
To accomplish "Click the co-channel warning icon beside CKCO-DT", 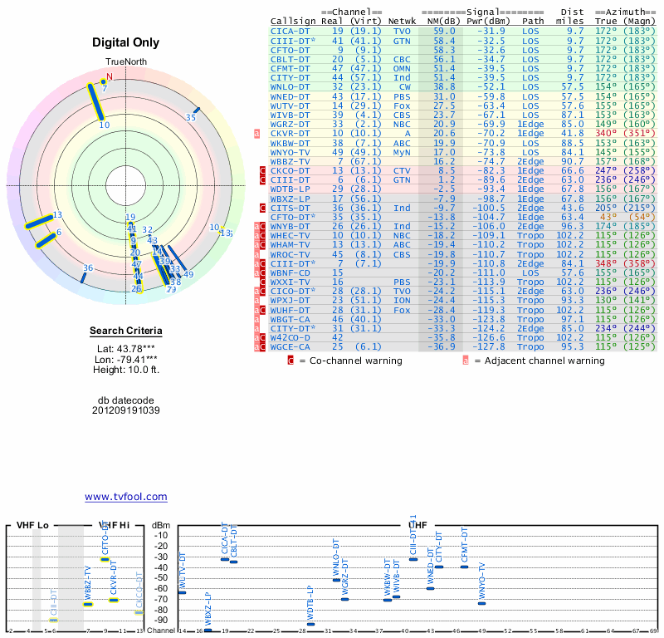I will pos(263,170).
